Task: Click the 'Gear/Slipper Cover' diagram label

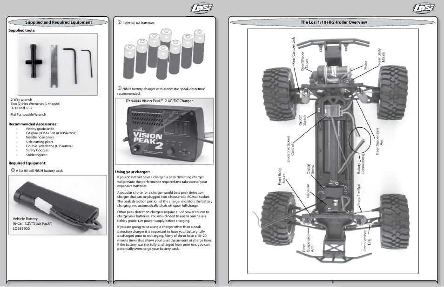Action: (x=304, y=61)
